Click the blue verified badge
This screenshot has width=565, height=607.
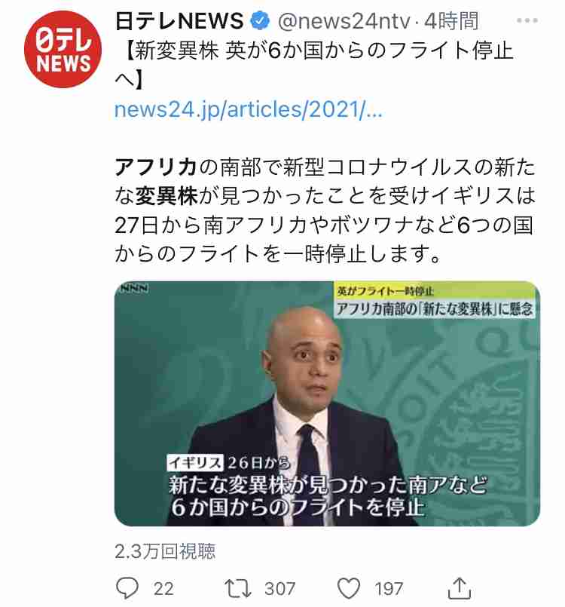(x=260, y=21)
